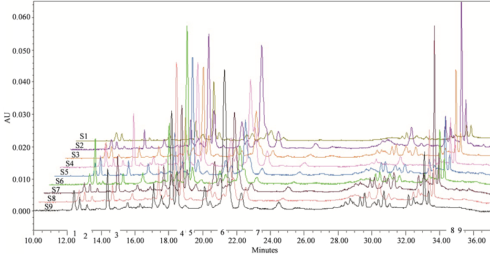
Task: Click the 22.00 x-axis tick label
Action: point(236,241)
